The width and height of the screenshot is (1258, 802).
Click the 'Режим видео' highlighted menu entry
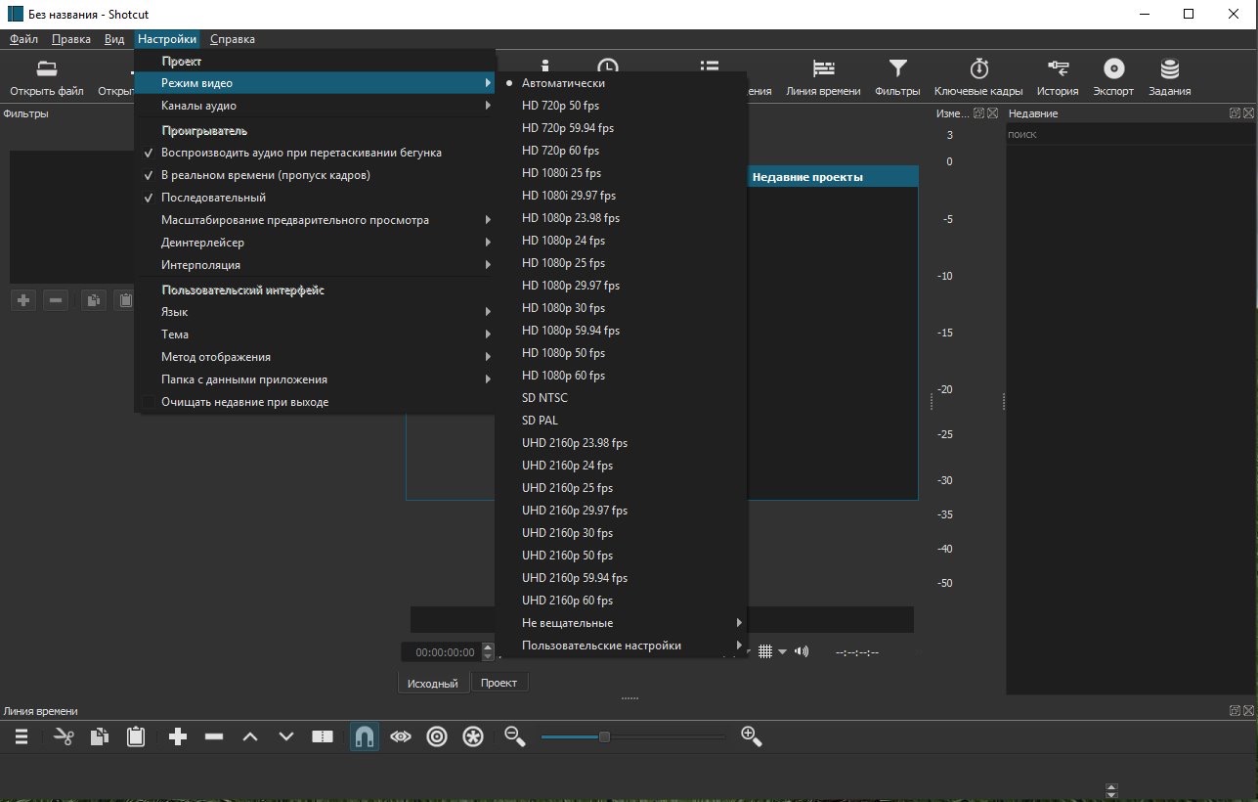point(315,83)
